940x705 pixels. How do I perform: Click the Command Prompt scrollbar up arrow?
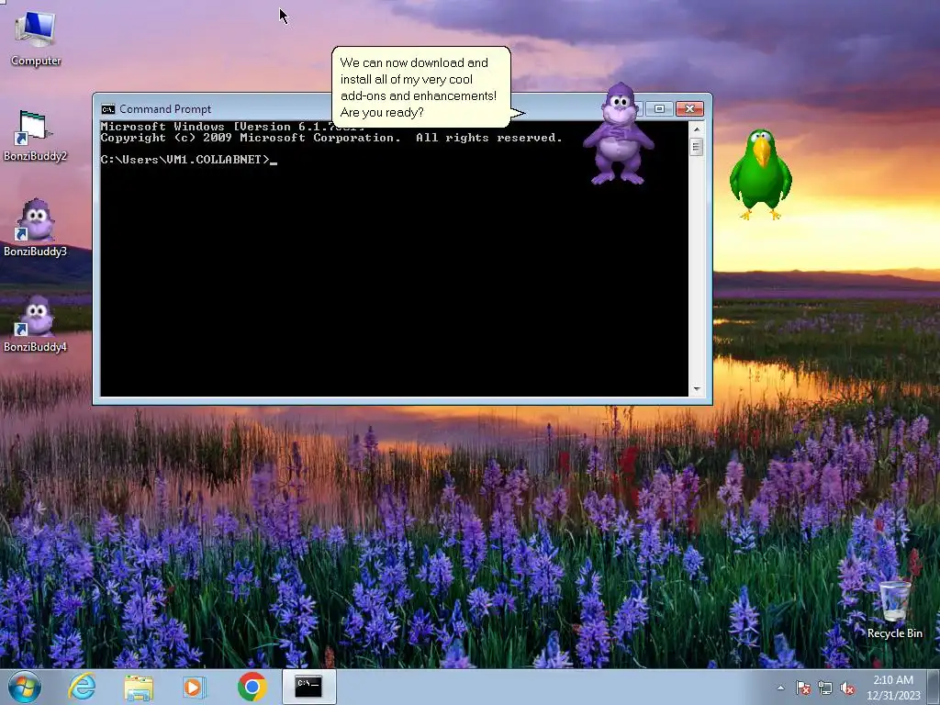pyautogui.click(x=696, y=129)
